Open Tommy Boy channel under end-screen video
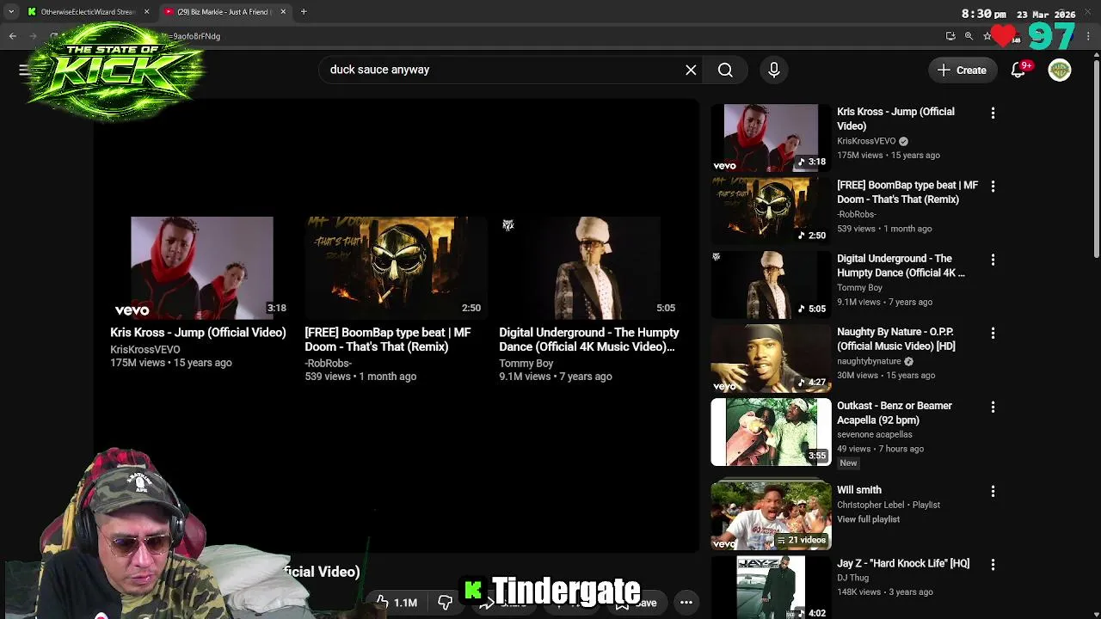1101x619 pixels. pyautogui.click(x=526, y=364)
